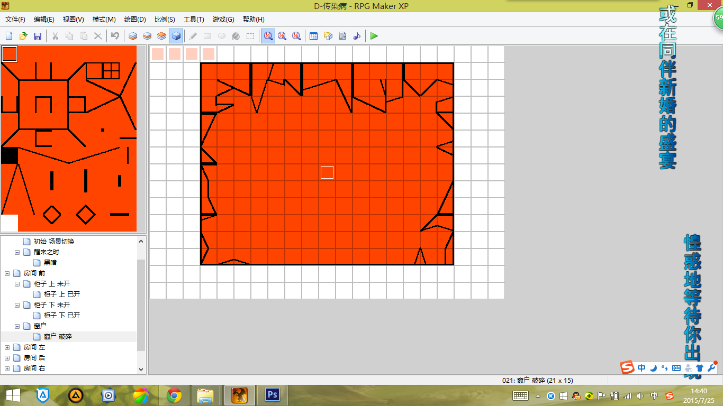Viewport: 723px width, 406px height.
Task: Click the Cut scissors icon
Action: [x=55, y=36]
